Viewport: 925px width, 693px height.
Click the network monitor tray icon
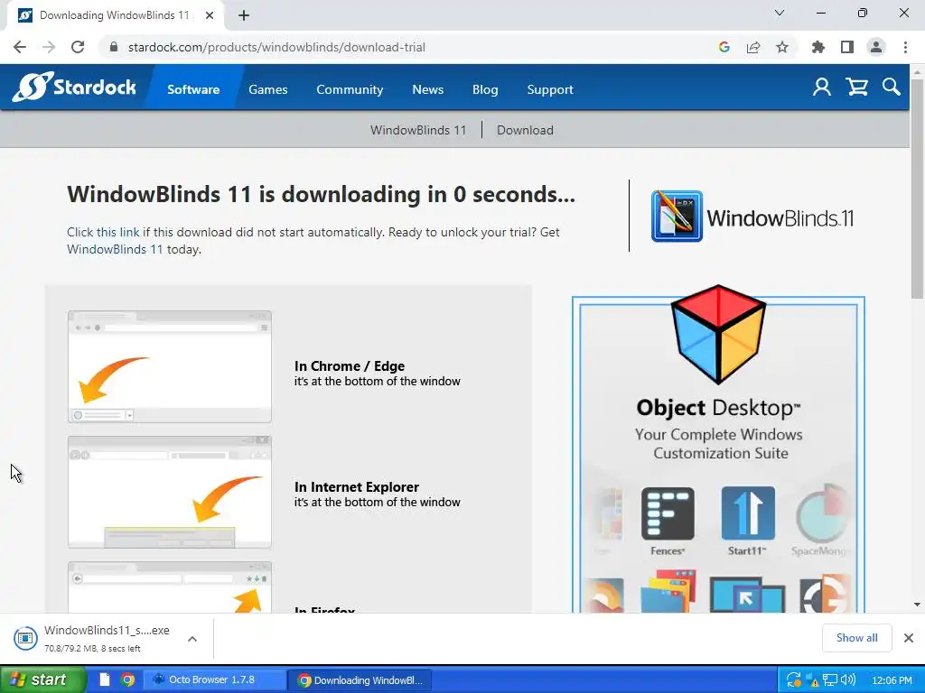click(830, 680)
